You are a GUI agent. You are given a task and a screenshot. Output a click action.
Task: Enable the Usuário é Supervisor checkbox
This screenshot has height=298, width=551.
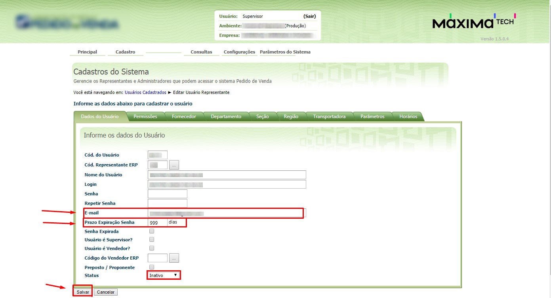tap(152, 239)
